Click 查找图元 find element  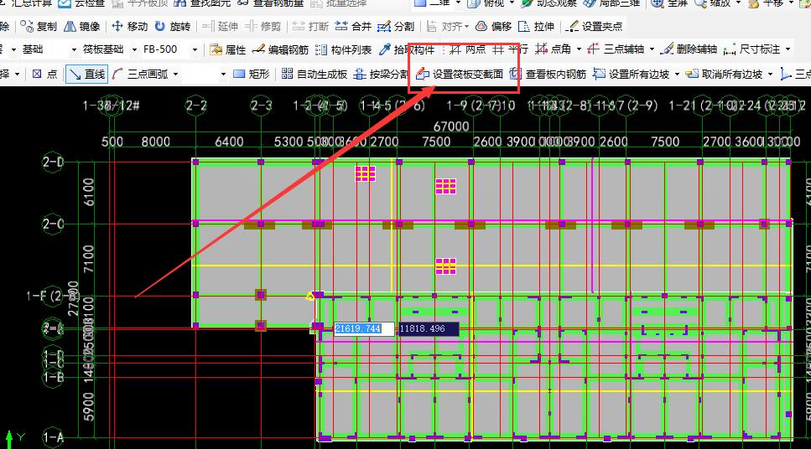pyautogui.click(x=203, y=3)
